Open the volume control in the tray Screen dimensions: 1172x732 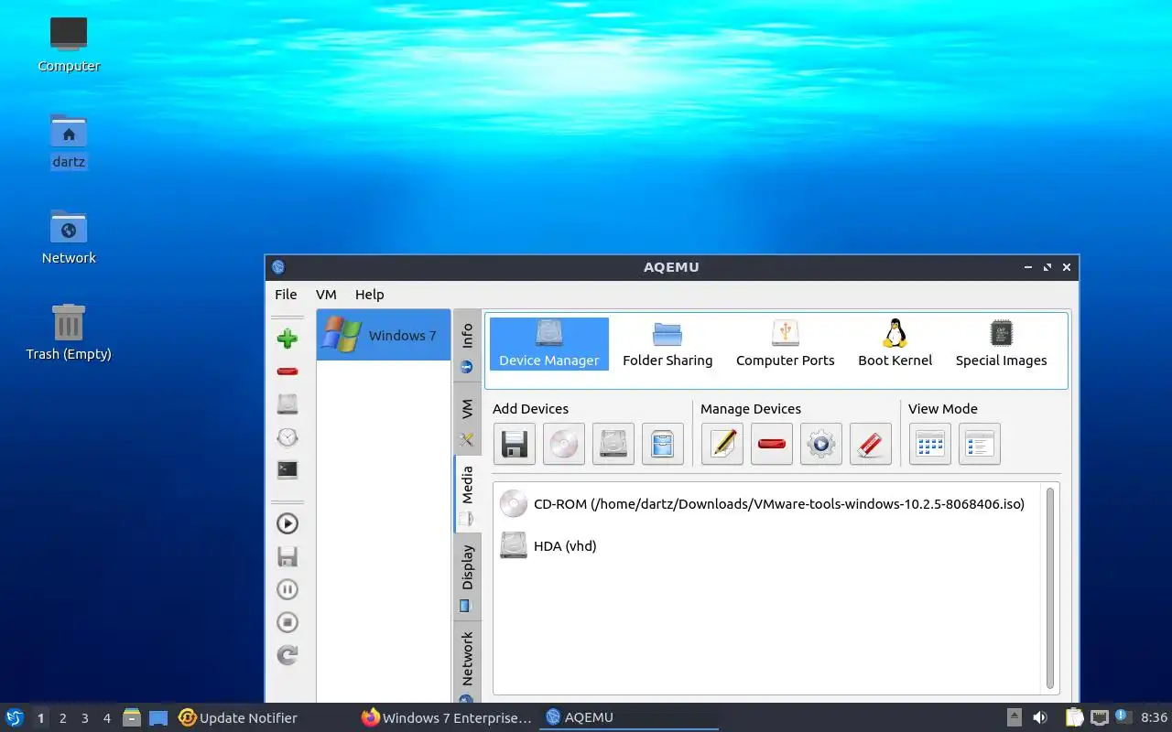pyautogui.click(x=1040, y=717)
